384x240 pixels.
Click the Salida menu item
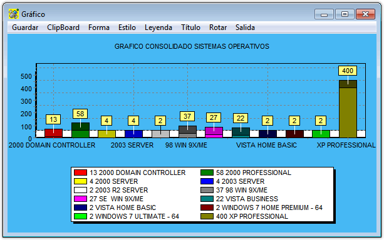point(245,27)
